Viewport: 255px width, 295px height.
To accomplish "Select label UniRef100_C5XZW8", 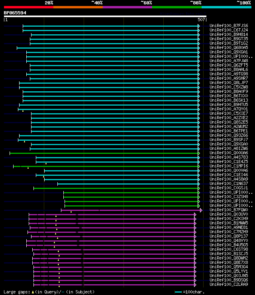I will pos(229,87).
